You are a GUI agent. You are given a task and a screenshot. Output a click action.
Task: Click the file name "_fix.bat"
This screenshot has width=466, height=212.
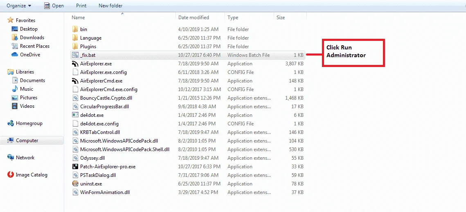pos(88,55)
